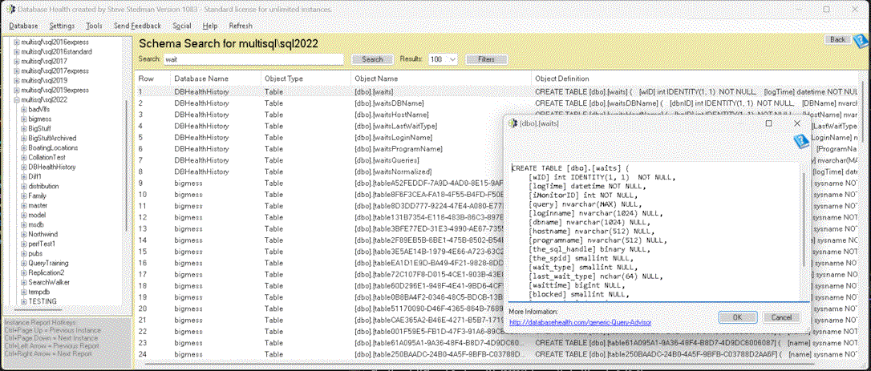Image resolution: width=871 pixels, height=371 pixels.
Task: Select the [dbo].[waitsDBName] result row
Action: 497,103
